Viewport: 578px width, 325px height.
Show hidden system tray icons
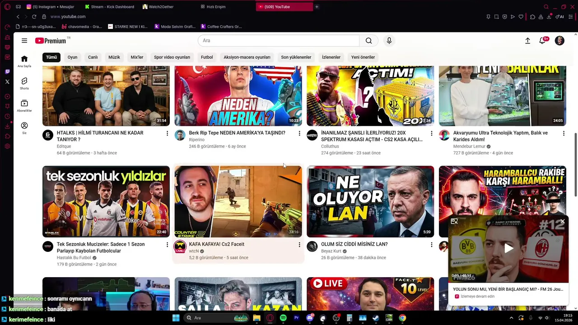click(x=511, y=318)
